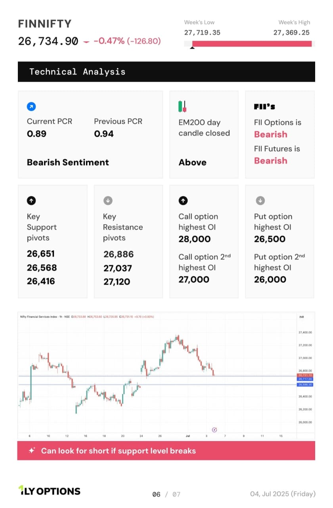The height and width of the screenshot is (508, 333).
Task: Click the red down arrow beside FINNIFTY price
Action: pyautogui.click(x=86, y=41)
